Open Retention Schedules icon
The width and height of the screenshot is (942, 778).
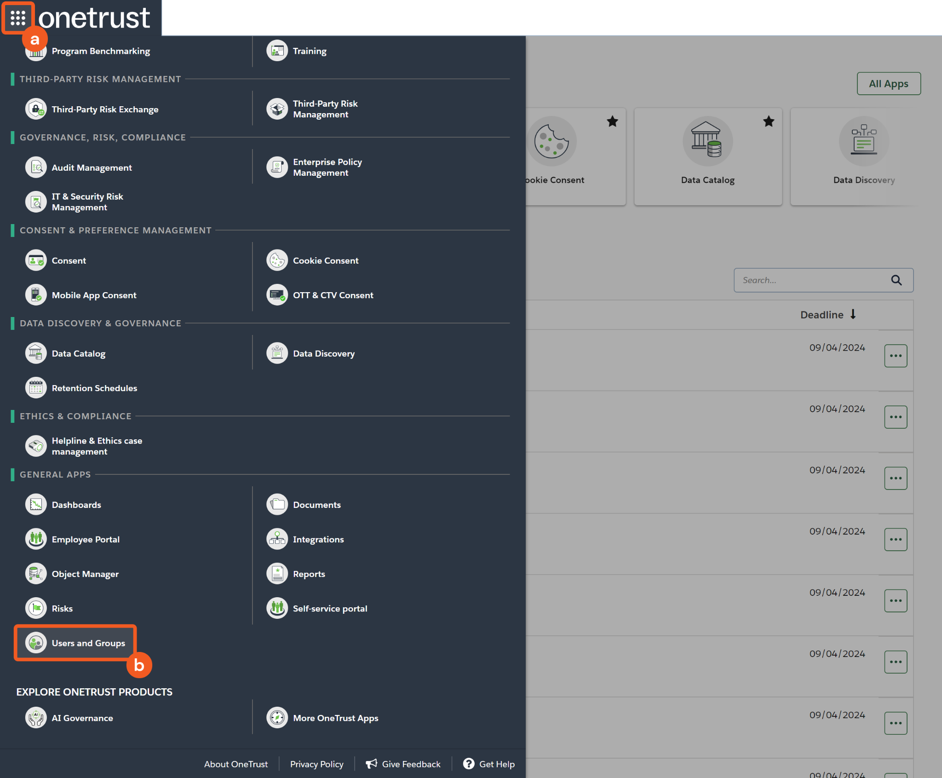coord(36,388)
